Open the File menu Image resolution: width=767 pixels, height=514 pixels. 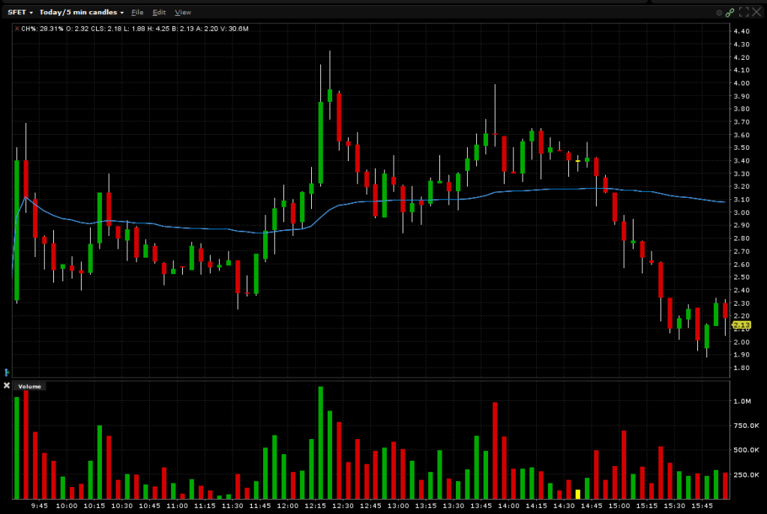pyautogui.click(x=136, y=12)
